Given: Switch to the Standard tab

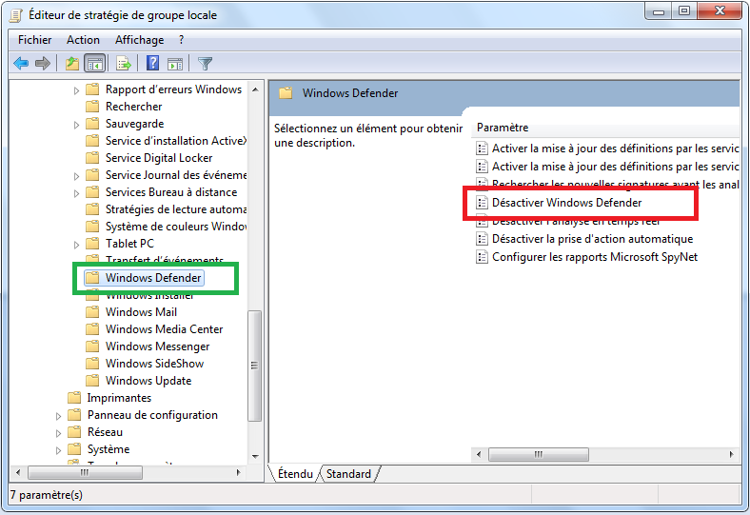Looking at the screenshot, I should click(x=348, y=473).
